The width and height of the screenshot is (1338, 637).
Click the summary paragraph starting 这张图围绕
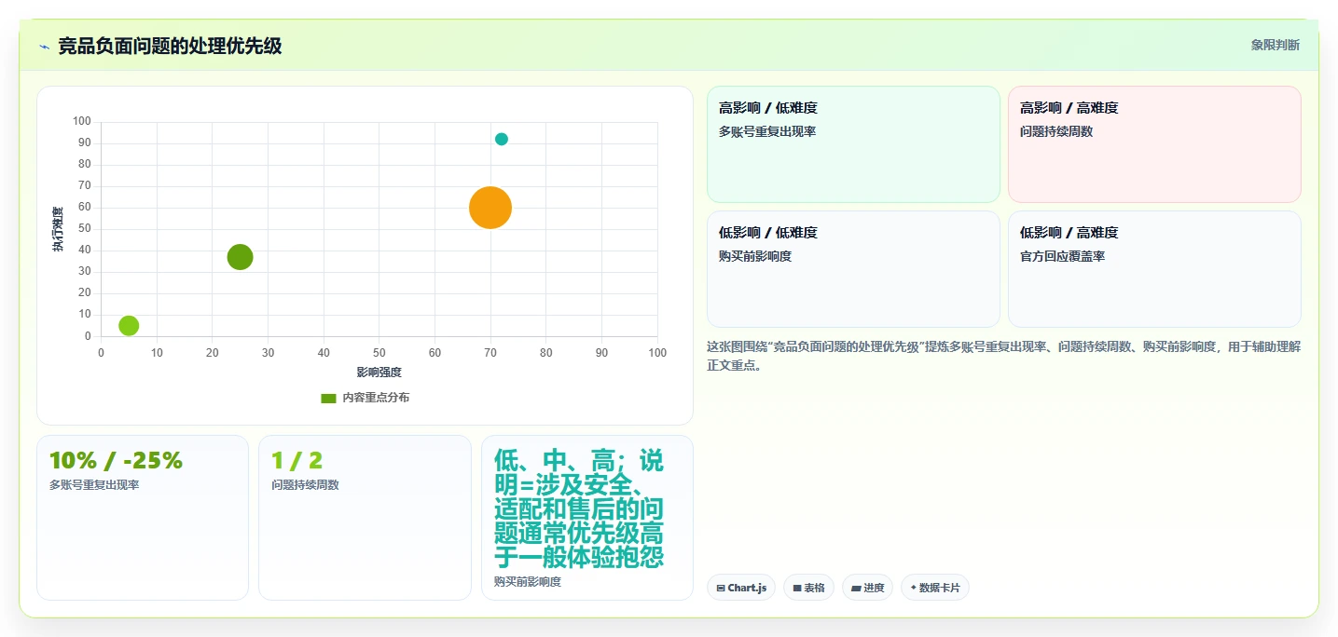(x=1003, y=356)
